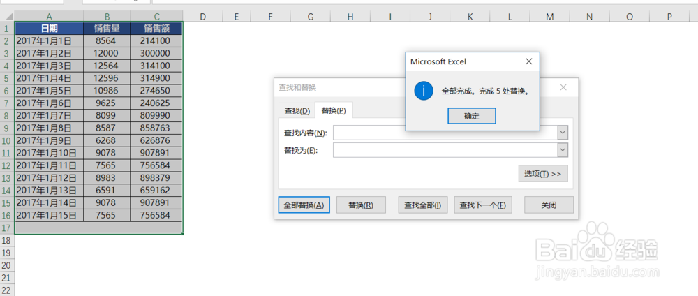Click the cell containing 659162

point(156,191)
